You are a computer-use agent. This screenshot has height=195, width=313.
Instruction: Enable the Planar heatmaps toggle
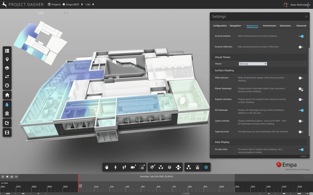301,89
